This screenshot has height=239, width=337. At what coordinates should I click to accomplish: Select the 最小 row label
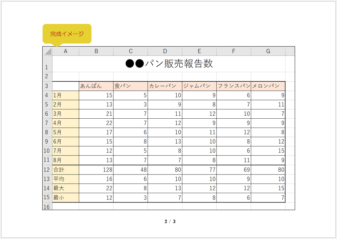tap(66, 197)
